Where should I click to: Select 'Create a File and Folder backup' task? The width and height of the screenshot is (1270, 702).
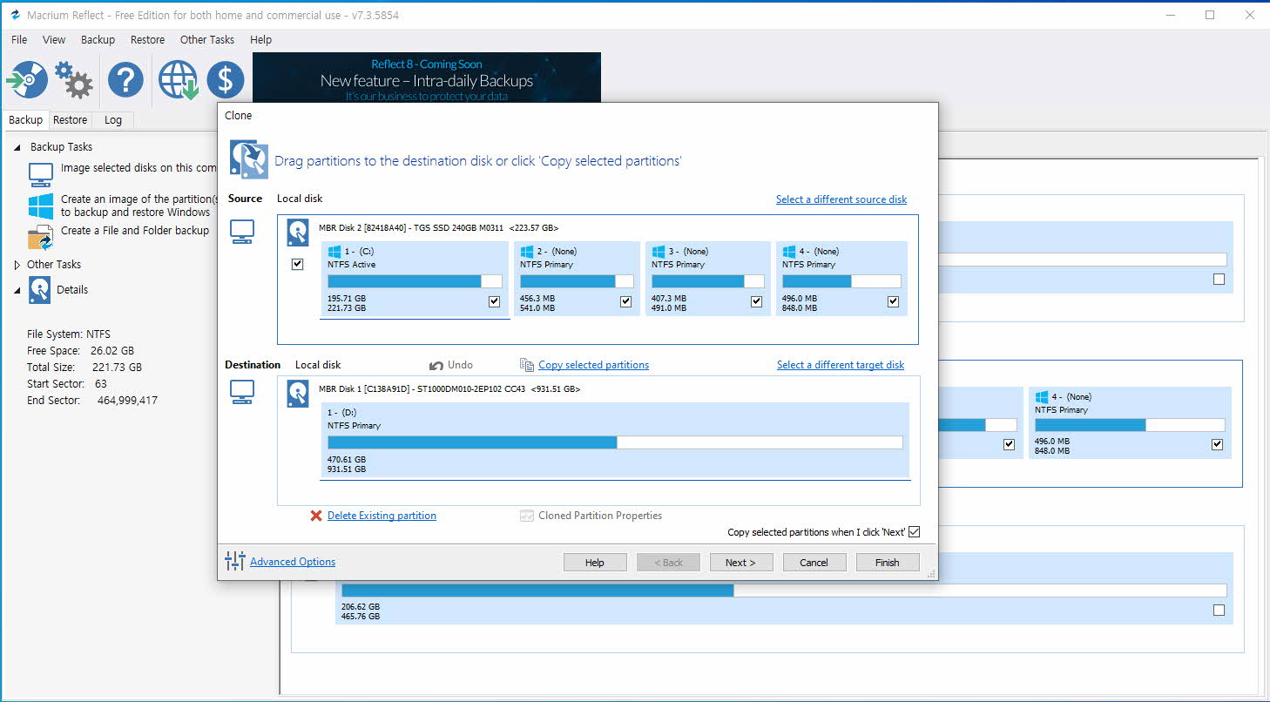point(135,231)
